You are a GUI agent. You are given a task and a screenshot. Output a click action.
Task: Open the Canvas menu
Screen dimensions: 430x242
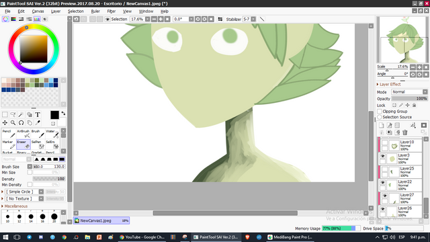point(38,11)
